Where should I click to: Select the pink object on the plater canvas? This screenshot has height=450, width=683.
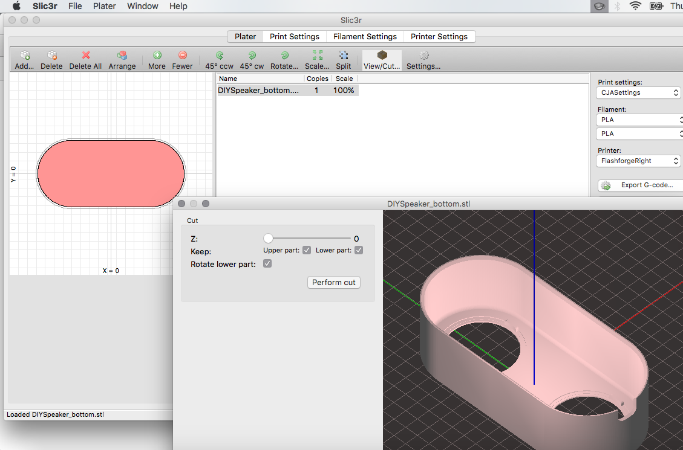point(111,173)
